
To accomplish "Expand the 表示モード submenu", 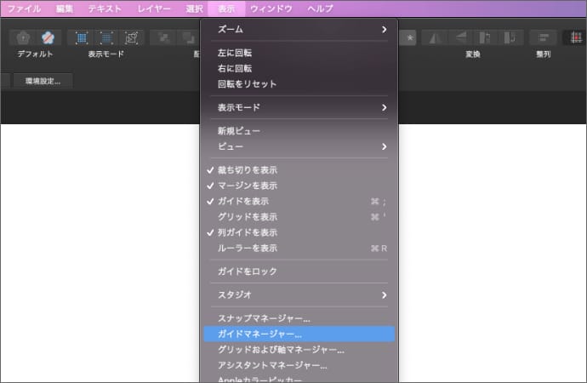I will point(299,108).
